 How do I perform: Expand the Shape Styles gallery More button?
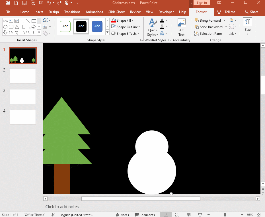108,32
